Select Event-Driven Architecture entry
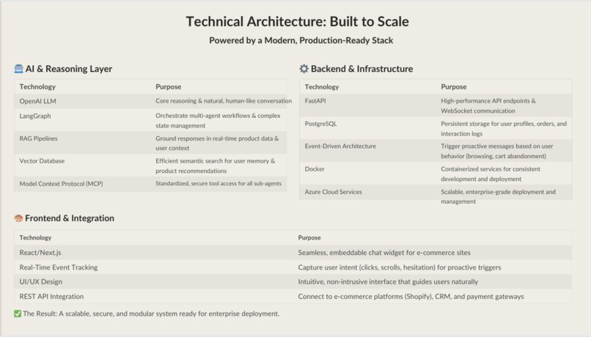 pyautogui.click(x=340, y=146)
